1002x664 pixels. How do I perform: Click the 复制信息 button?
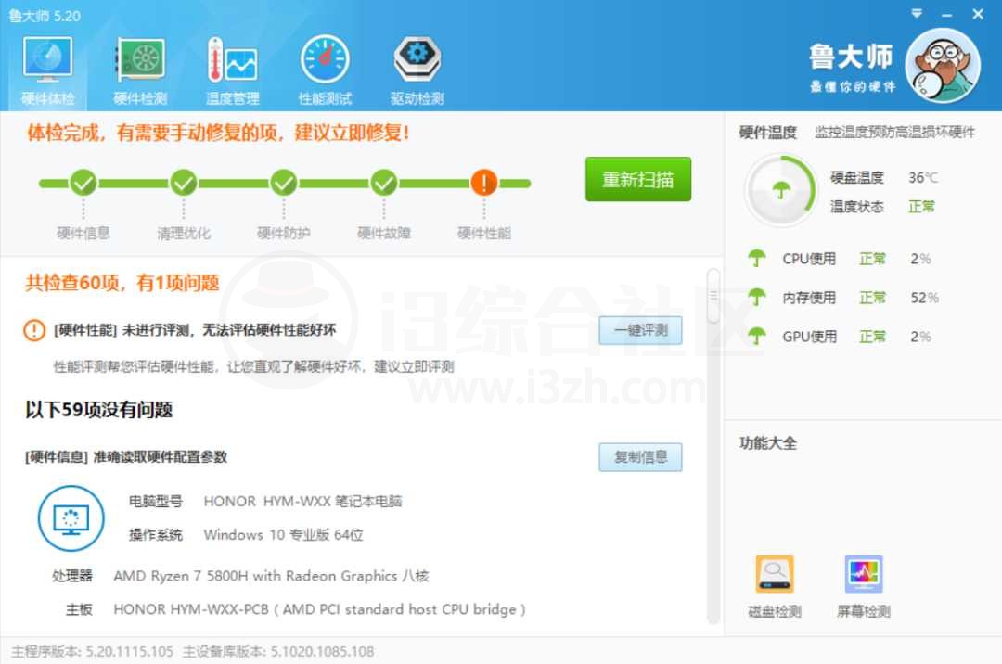(x=640, y=457)
